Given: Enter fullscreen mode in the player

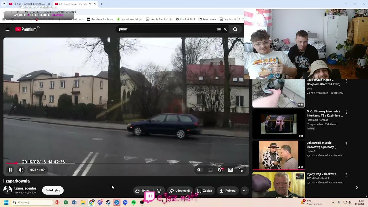Looking at the screenshot, I should coord(241,170).
